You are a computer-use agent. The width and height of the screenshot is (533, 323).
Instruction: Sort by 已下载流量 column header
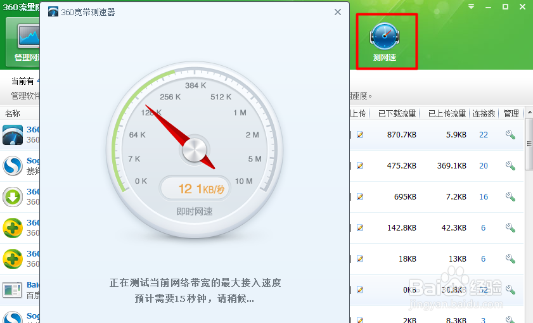point(397,113)
